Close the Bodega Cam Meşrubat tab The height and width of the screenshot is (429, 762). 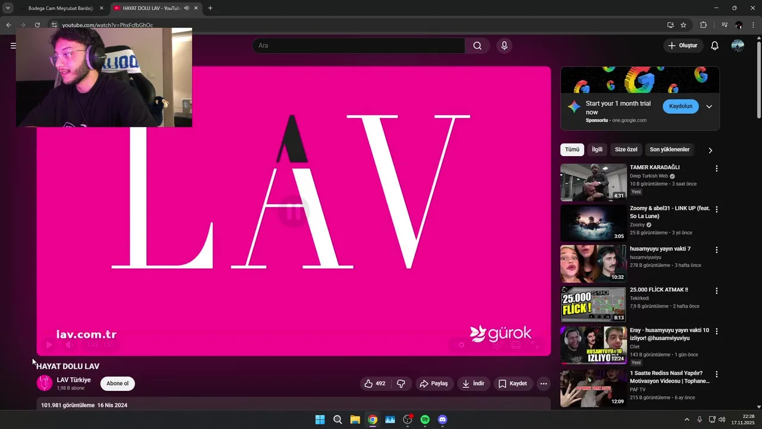(x=101, y=8)
